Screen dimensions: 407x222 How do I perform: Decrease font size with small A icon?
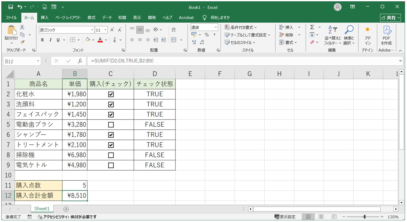pyautogui.click(x=120, y=30)
